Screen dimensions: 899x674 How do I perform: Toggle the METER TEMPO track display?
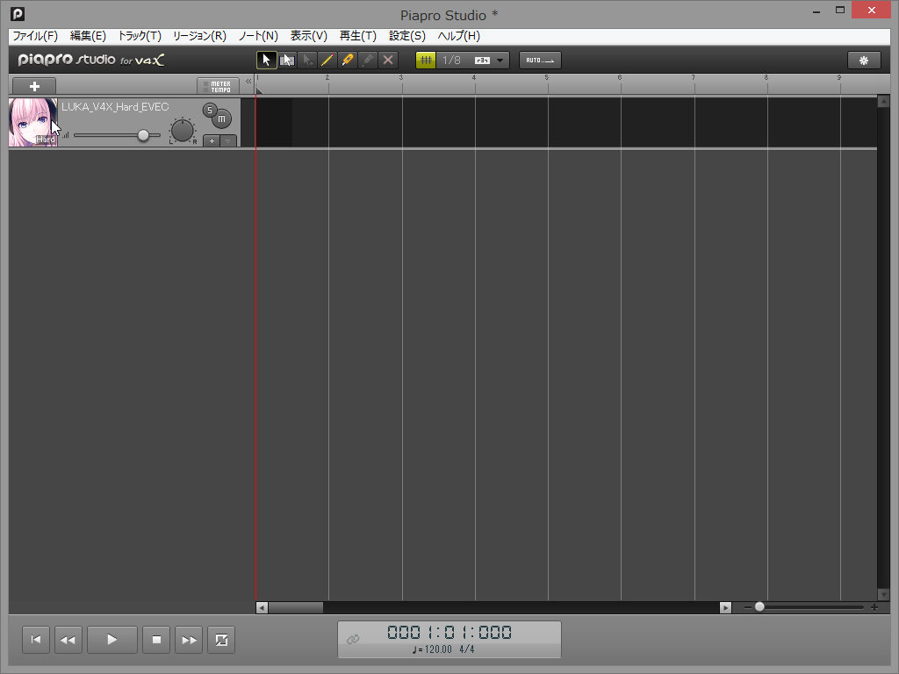[x=218, y=87]
